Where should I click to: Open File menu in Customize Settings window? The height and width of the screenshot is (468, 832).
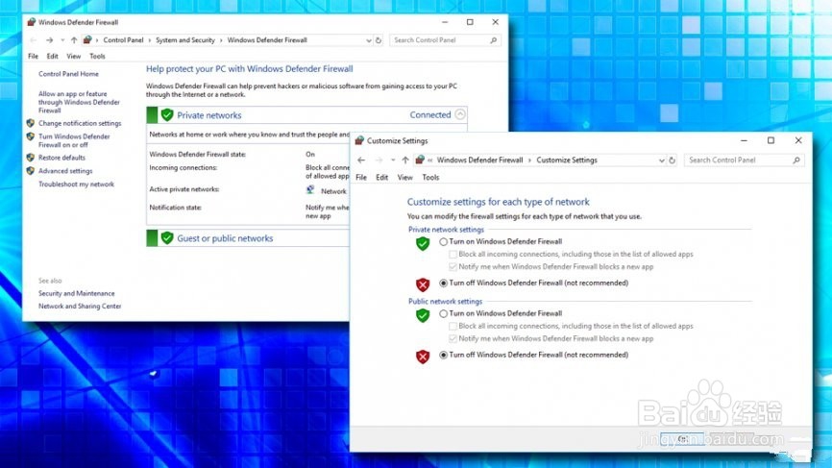click(x=361, y=177)
